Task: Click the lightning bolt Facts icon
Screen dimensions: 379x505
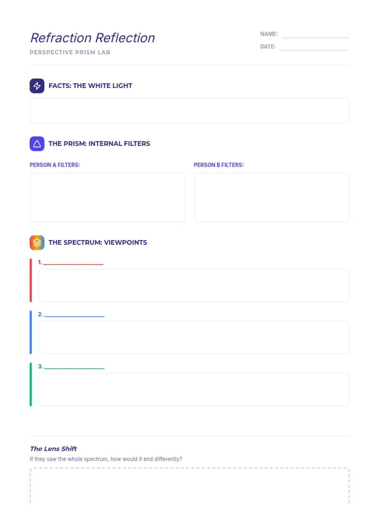Action: [x=37, y=86]
